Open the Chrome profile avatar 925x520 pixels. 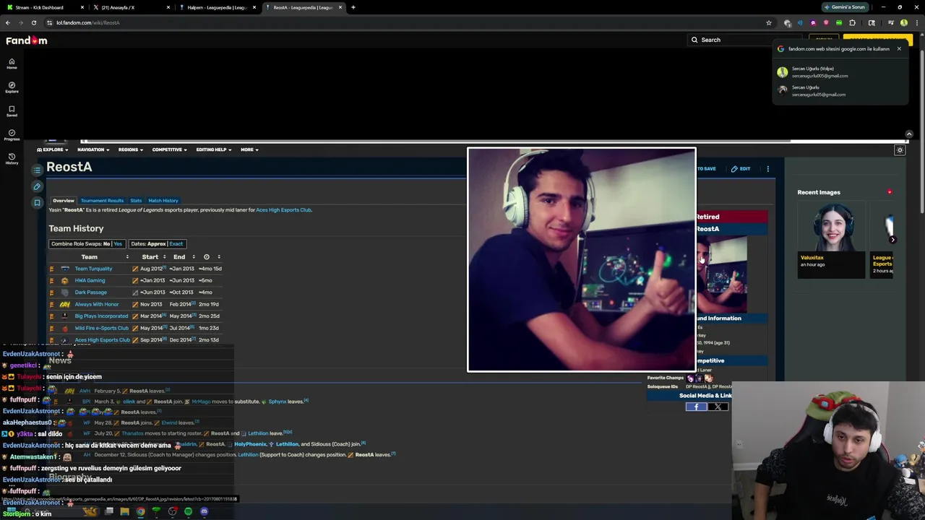coord(904,22)
